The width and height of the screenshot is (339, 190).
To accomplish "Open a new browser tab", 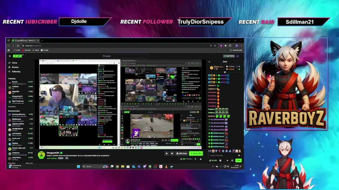I will [42, 40].
